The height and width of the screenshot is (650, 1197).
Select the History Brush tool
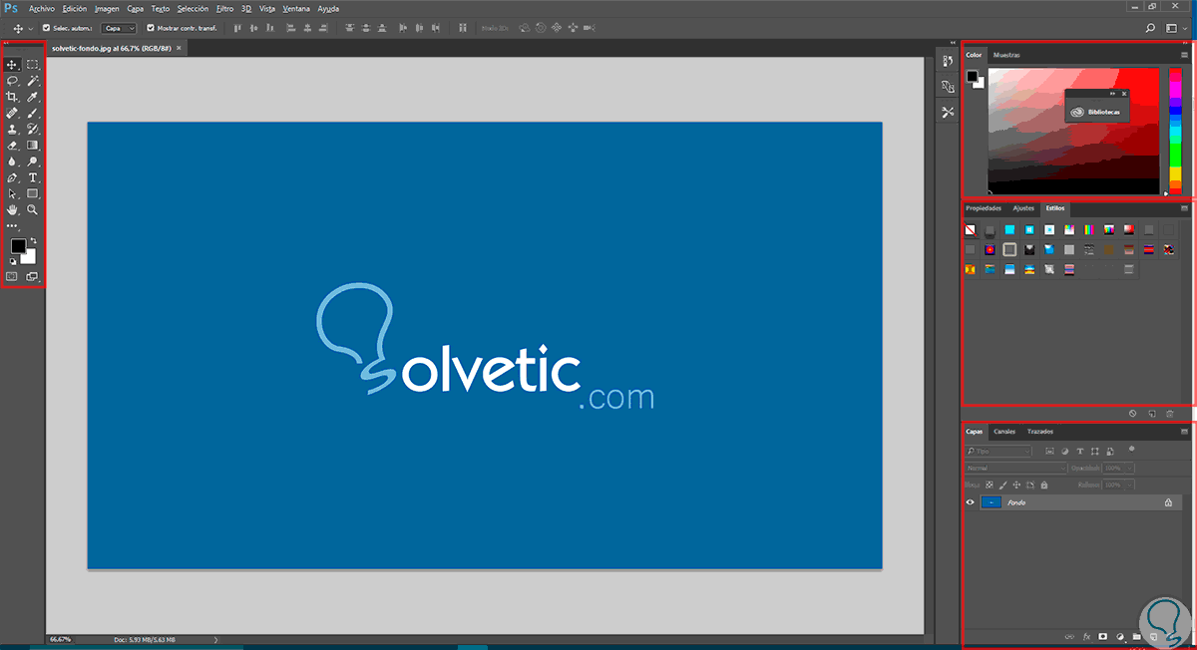click(33, 129)
